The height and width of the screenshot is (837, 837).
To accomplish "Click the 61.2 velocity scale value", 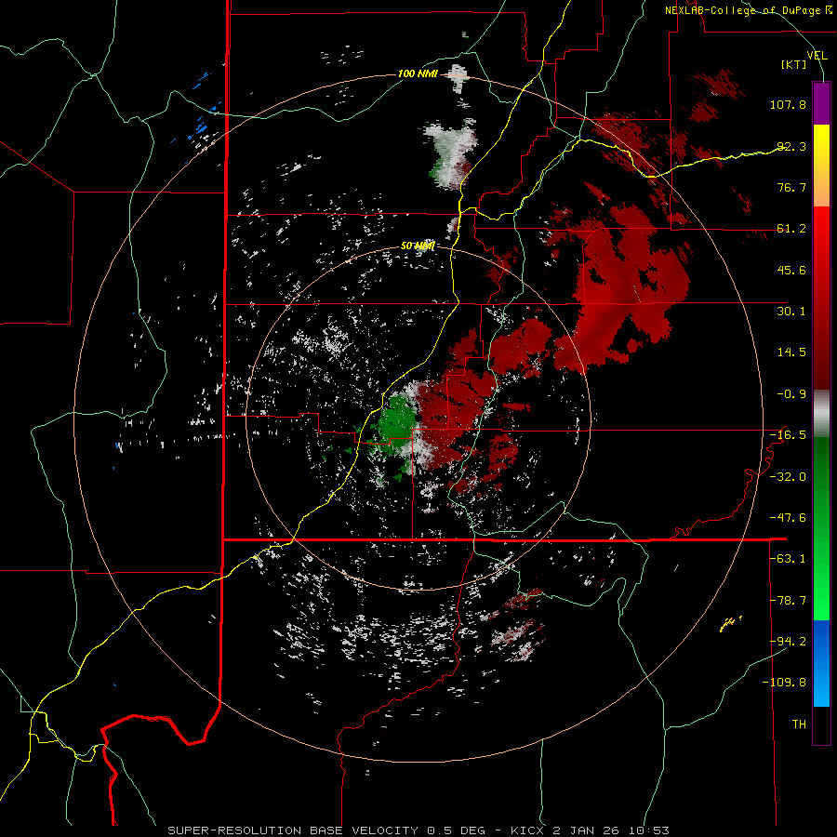I will (x=791, y=229).
